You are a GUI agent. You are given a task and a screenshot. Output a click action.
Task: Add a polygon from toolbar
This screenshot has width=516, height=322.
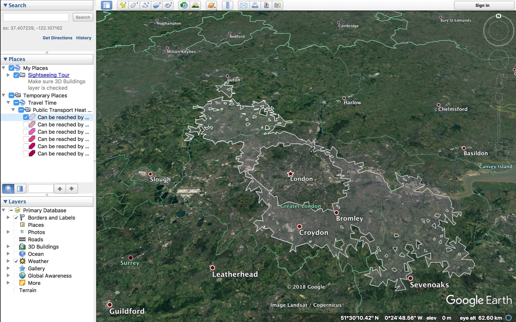click(x=134, y=5)
